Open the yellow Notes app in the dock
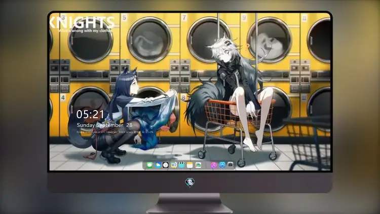 point(190,165)
